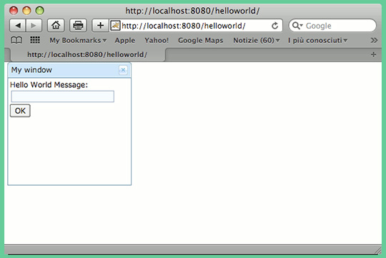
Task: Open Top Sites grid icon
Action: pyautogui.click(x=35, y=40)
